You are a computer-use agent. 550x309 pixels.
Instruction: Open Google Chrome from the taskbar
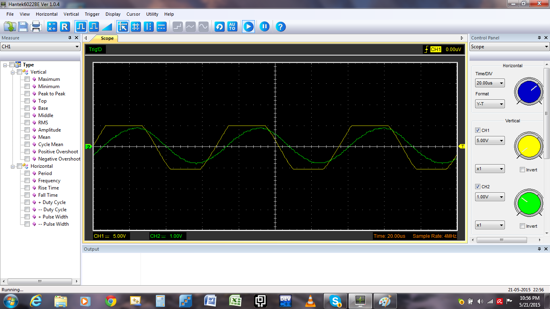tap(111, 301)
